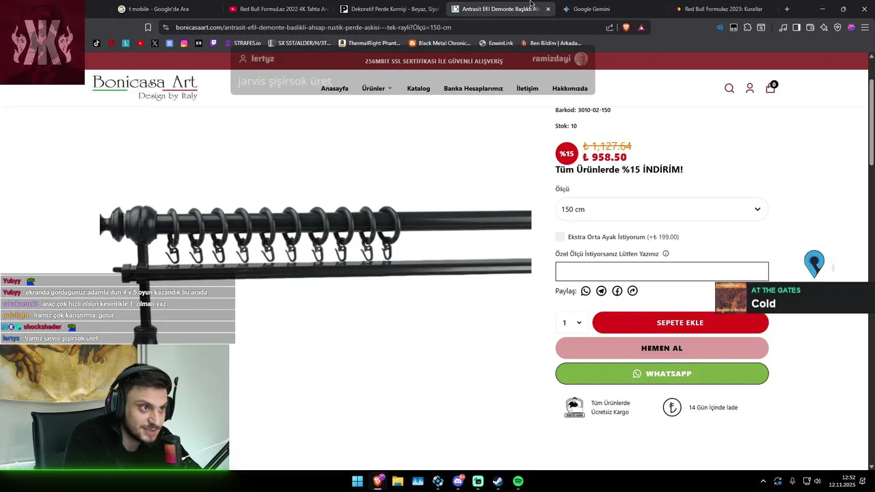The height and width of the screenshot is (492, 875).
Task: Open the STRAFES.io bookmark
Action: [243, 43]
